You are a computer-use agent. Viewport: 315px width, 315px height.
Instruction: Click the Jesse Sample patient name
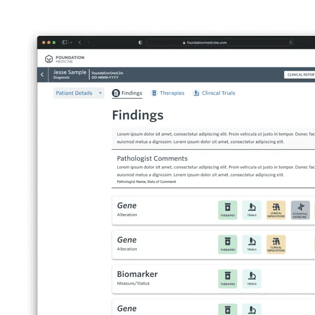coord(70,72)
